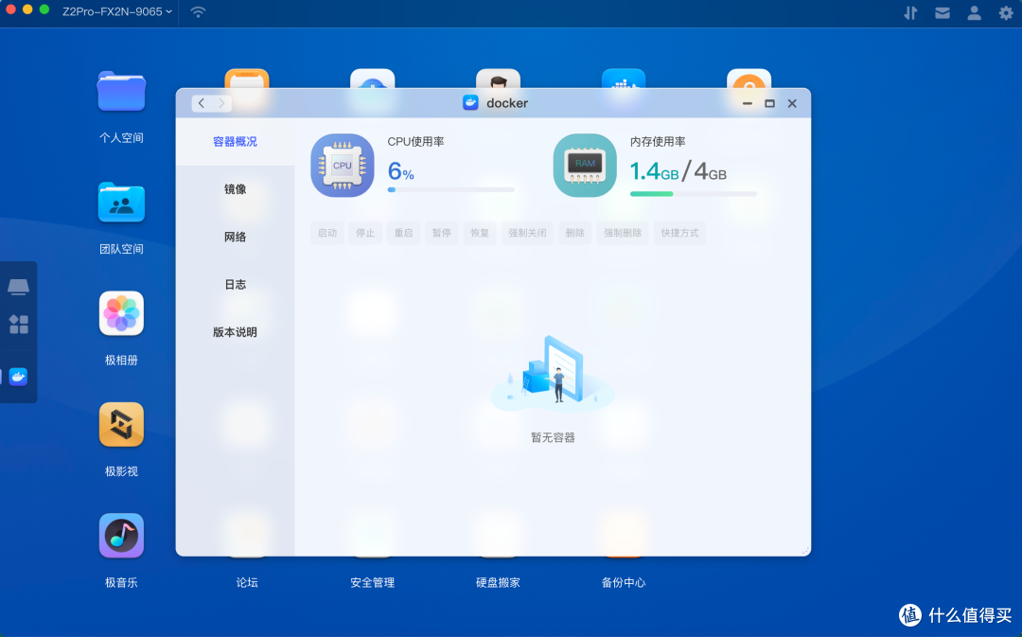Click the 重启 button
Viewport: 1022px width, 637px height.
(403, 233)
